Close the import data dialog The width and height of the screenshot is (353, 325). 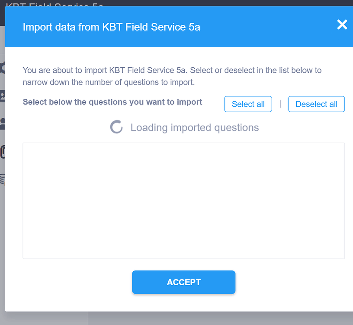342,25
